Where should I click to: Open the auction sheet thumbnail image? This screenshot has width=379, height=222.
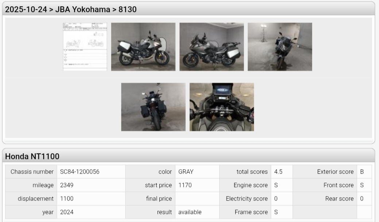point(85,47)
